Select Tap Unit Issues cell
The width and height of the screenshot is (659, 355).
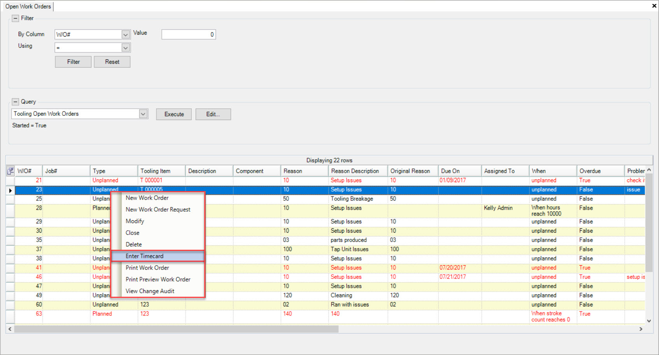coord(358,249)
